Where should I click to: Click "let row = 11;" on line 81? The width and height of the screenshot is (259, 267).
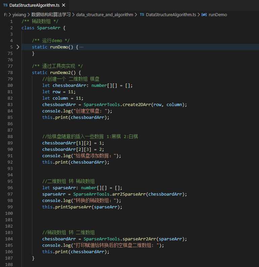point(59,92)
